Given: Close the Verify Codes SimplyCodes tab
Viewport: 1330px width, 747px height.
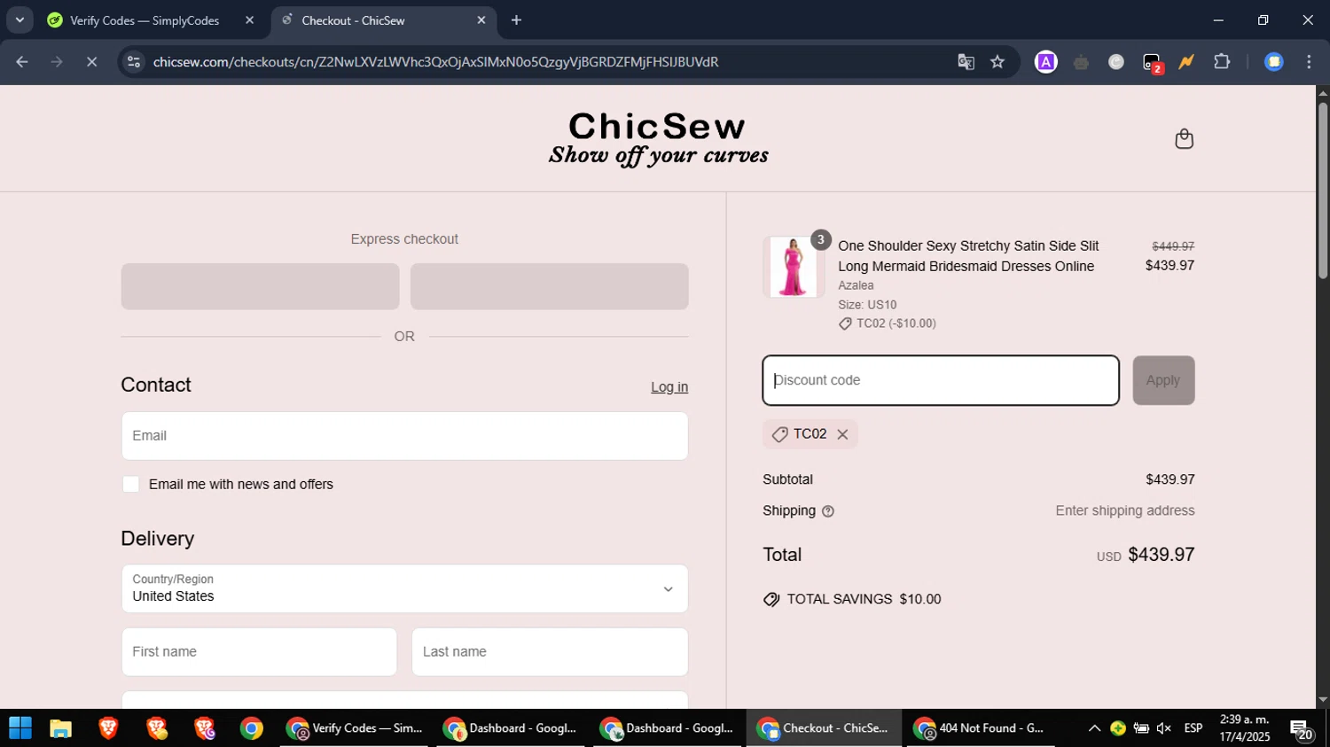Looking at the screenshot, I should click(249, 20).
